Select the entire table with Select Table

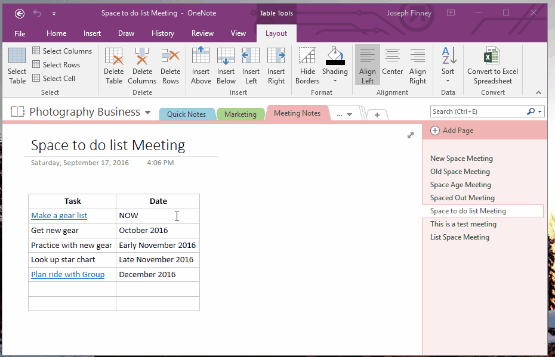[x=16, y=66]
